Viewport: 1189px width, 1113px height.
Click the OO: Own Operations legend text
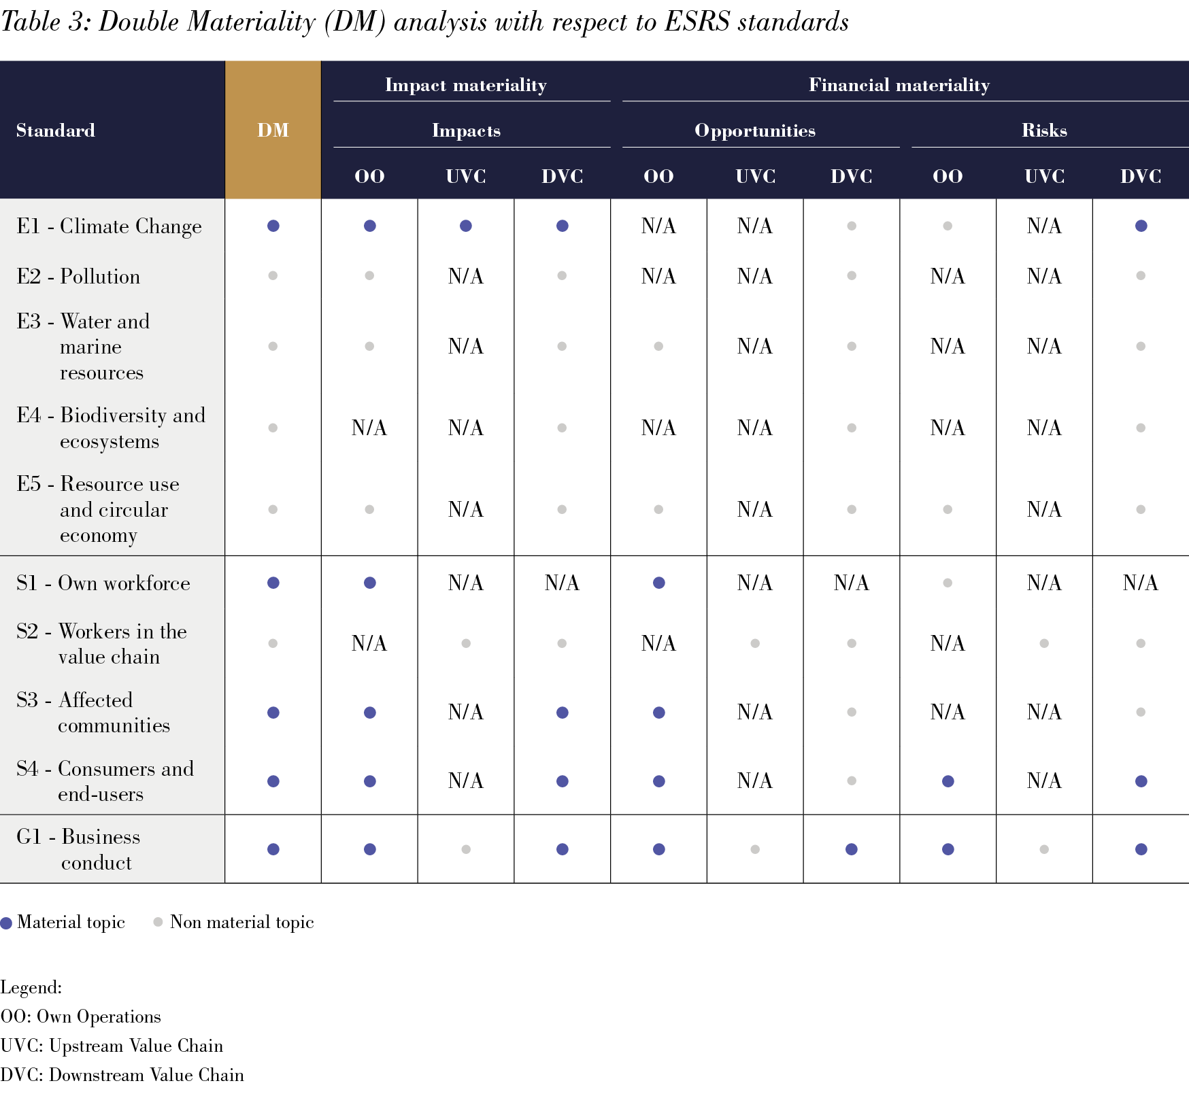coord(81,1016)
